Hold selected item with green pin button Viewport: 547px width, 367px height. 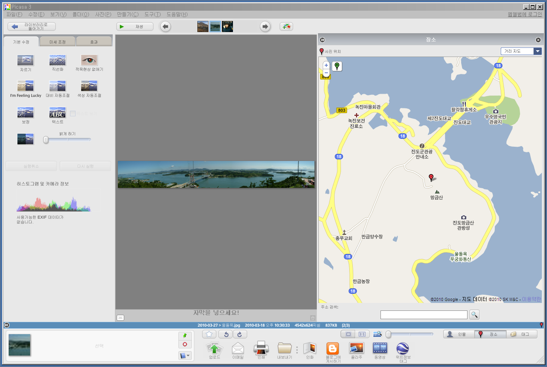coord(185,335)
